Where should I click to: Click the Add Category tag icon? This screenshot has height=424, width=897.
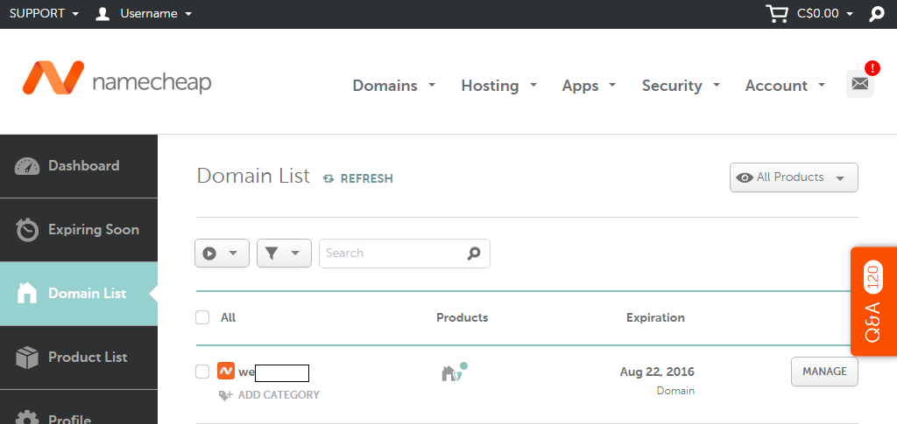click(x=225, y=395)
